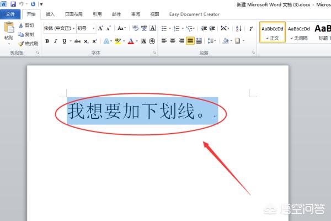Open the font name combo box 宋体
The width and height of the screenshot is (331, 221).
point(60,28)
